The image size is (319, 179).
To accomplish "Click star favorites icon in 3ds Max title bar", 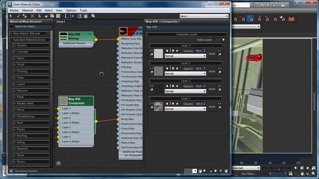I will tap(274, 5).
